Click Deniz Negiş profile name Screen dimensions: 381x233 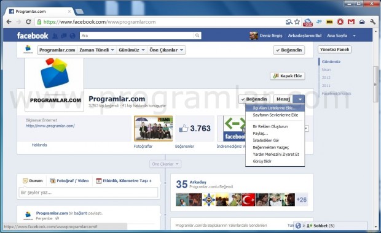[x=271, y=36]
